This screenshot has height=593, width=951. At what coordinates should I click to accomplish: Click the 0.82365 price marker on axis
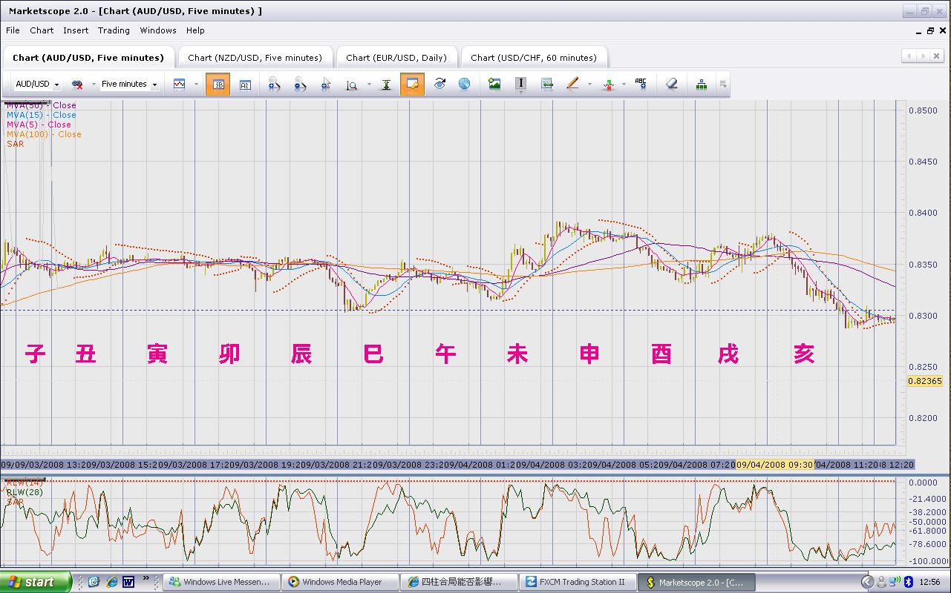click(924, 381)
